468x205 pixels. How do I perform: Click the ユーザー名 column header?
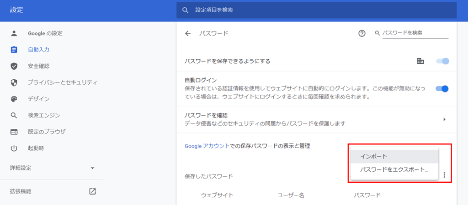click(291, 195)
